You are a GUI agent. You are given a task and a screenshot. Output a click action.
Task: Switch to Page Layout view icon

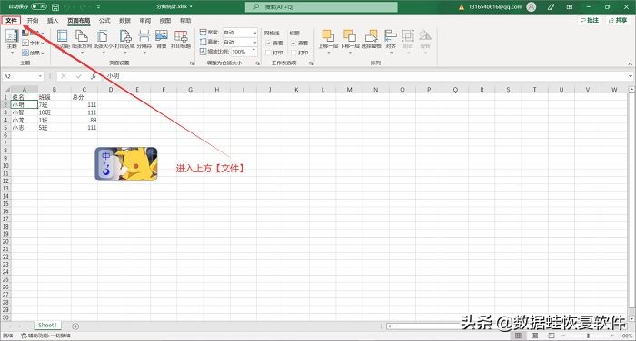point(534,336)
